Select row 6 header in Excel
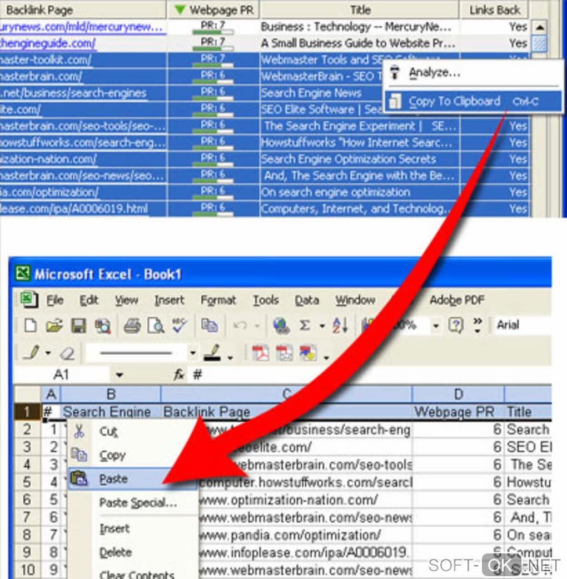The width and height of the screenshot is (567, 579). [27, 500]
